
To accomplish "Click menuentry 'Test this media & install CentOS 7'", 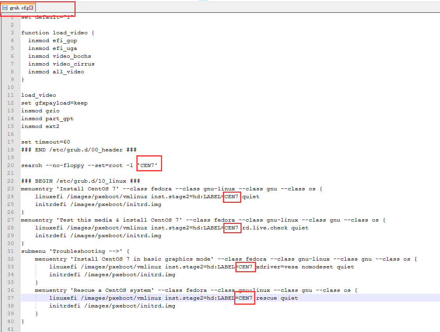I will 203,220.
